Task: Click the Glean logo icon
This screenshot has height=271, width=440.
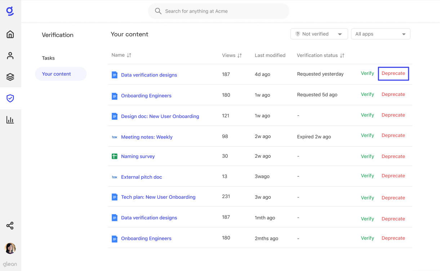Action: pyautogui.click(x=10, y=11)
